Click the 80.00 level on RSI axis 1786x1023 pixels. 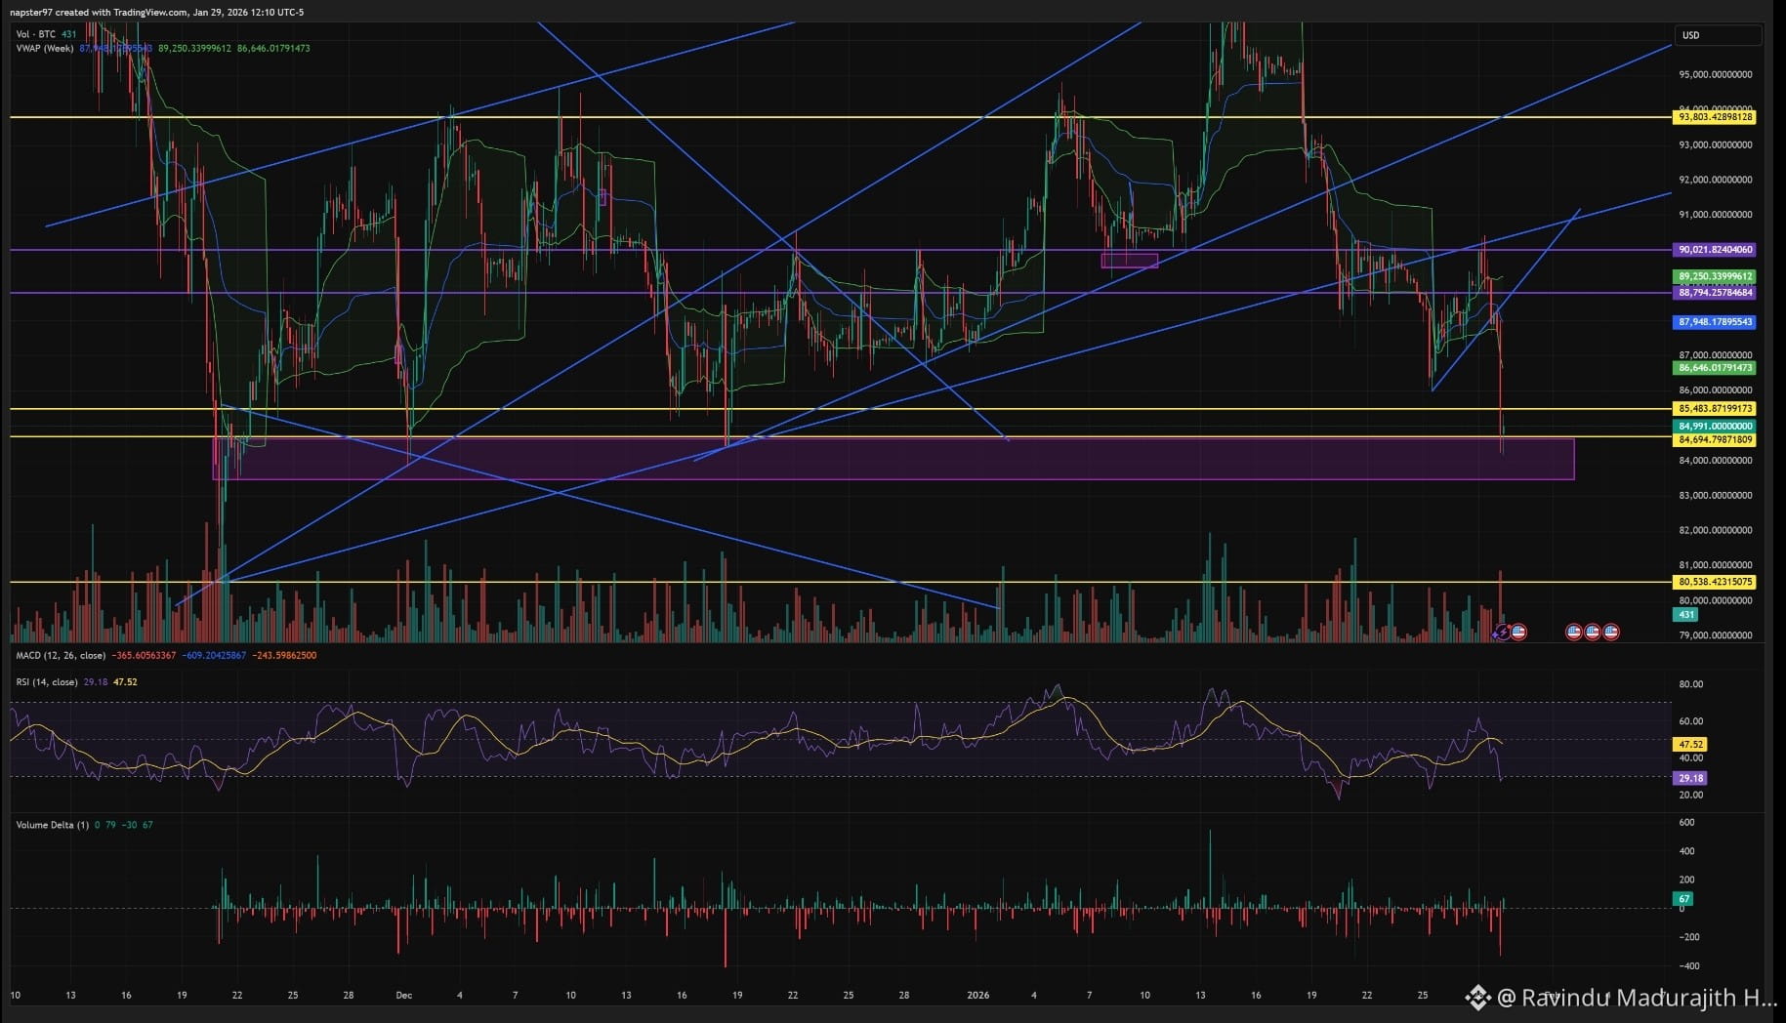1690,684
